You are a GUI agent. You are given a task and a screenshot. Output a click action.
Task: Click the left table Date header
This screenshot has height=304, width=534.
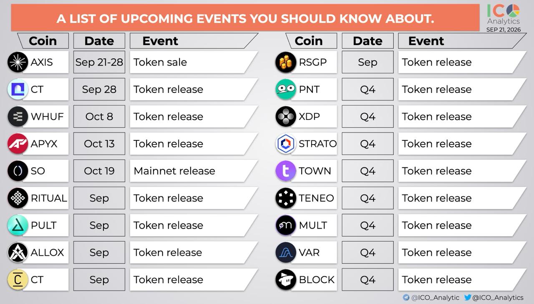tap(99, 41)
